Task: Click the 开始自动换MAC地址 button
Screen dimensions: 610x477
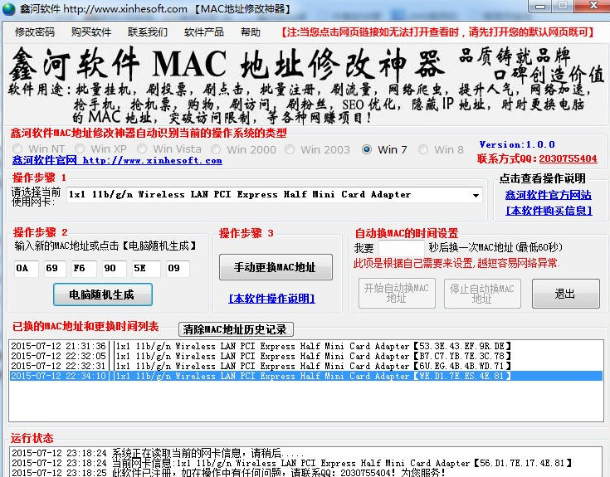Action: tap(397, 293)
